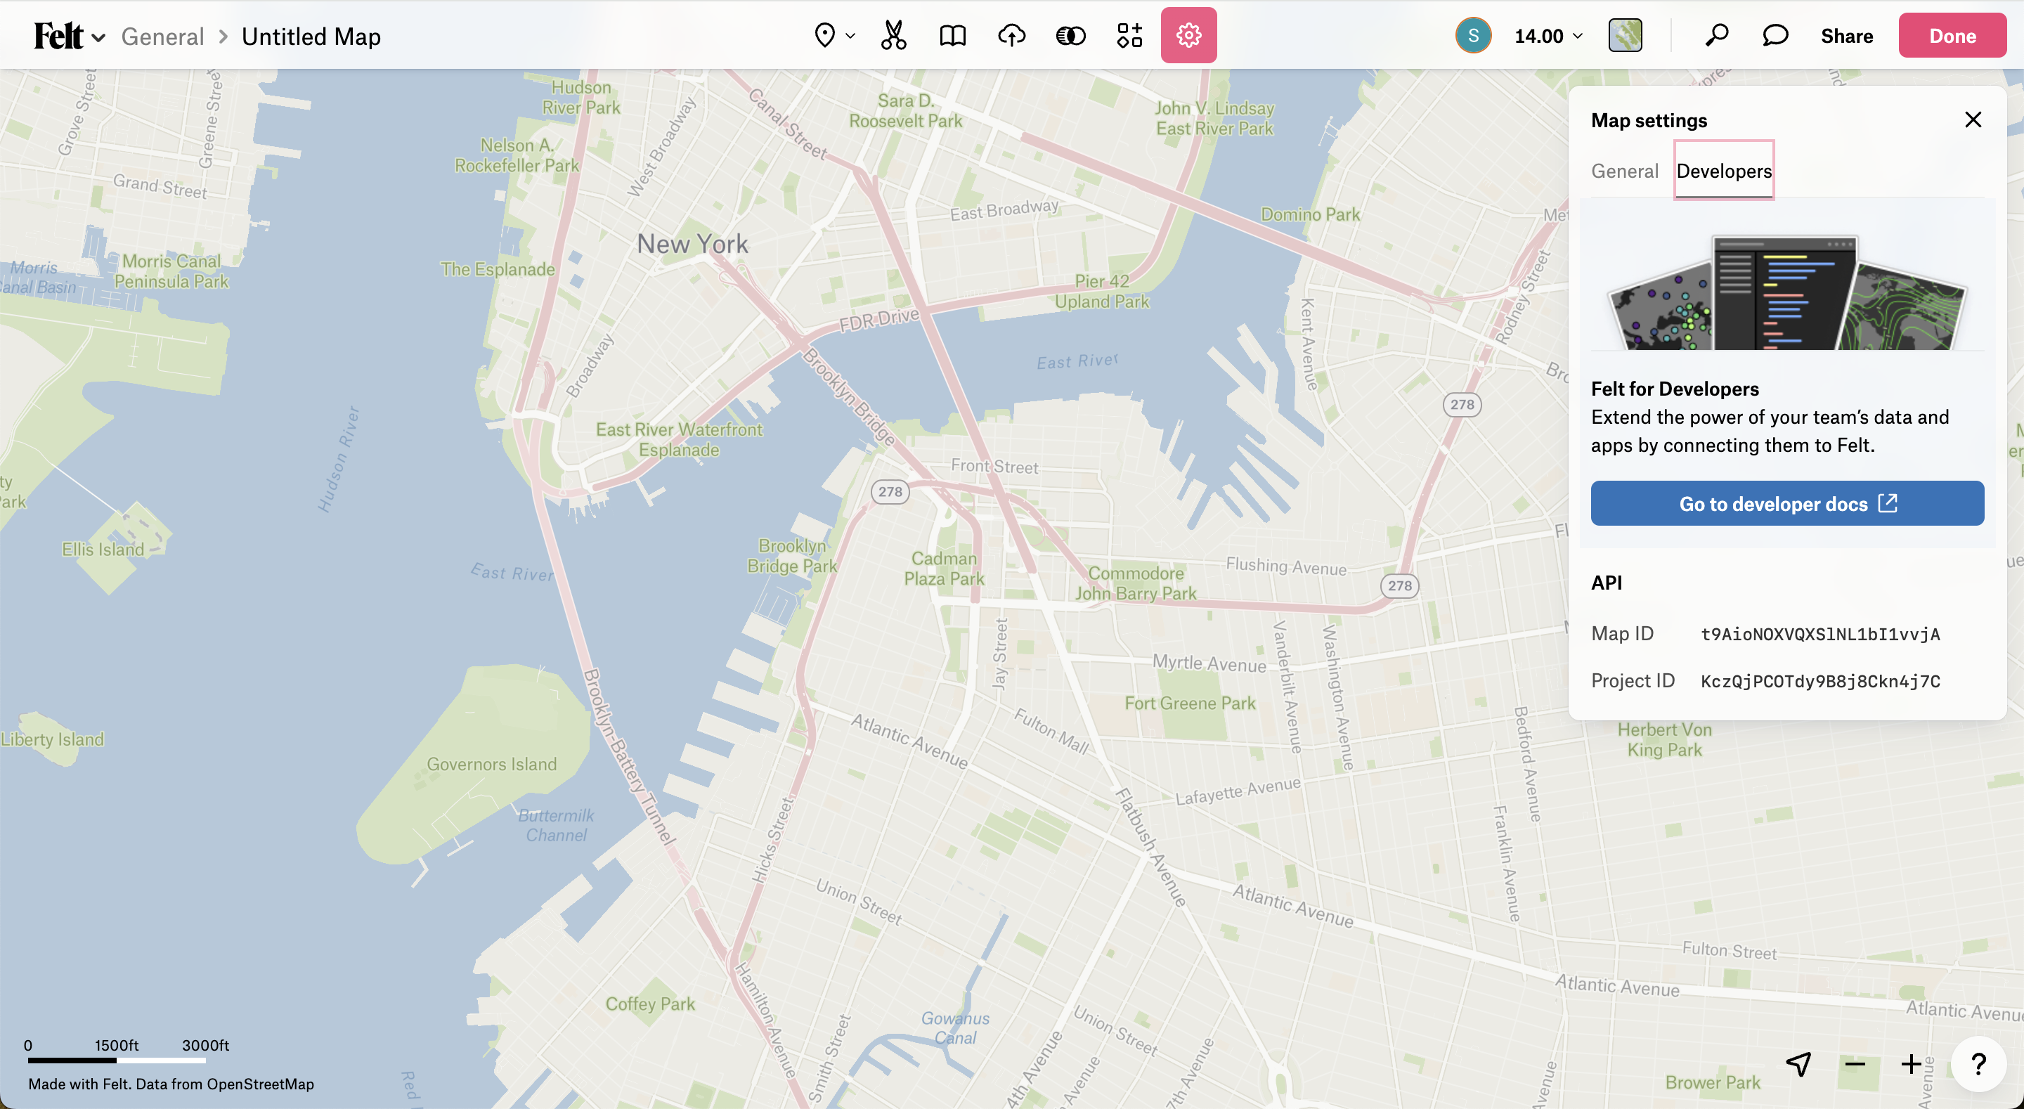This screenshot has width=2024, height=1109.
Task: Click the Fort Greene Park label
Action: click(x=1190, y=703)
